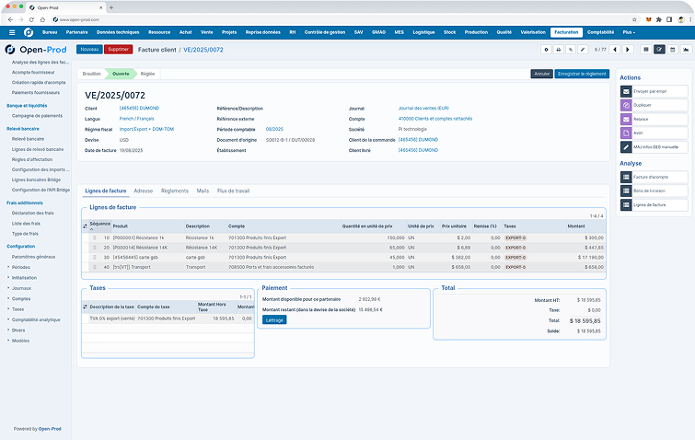Click the Lettrage button
The image size is (695, 440).
[x=274, y=320]
